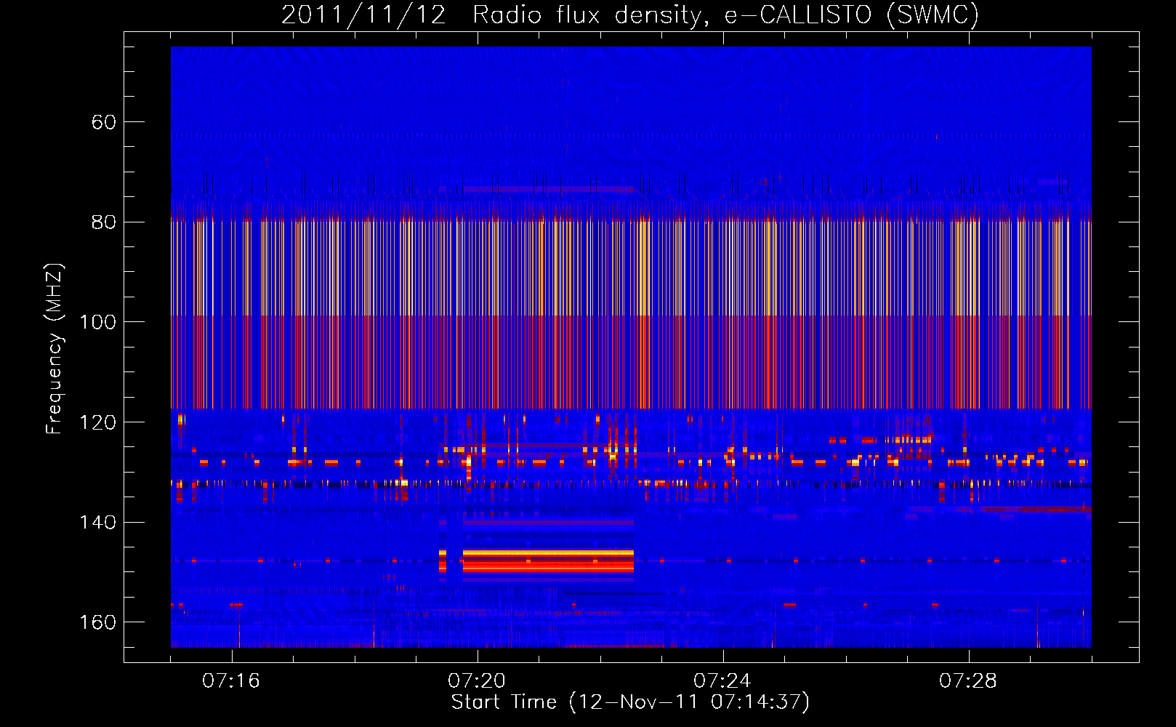Screen dimensions: 1176x727
Task: Click the 07:24 time tick label
Action: pos(722,681)
